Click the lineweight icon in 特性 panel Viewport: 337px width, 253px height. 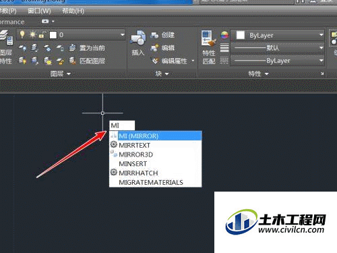[x=224, y=48]
